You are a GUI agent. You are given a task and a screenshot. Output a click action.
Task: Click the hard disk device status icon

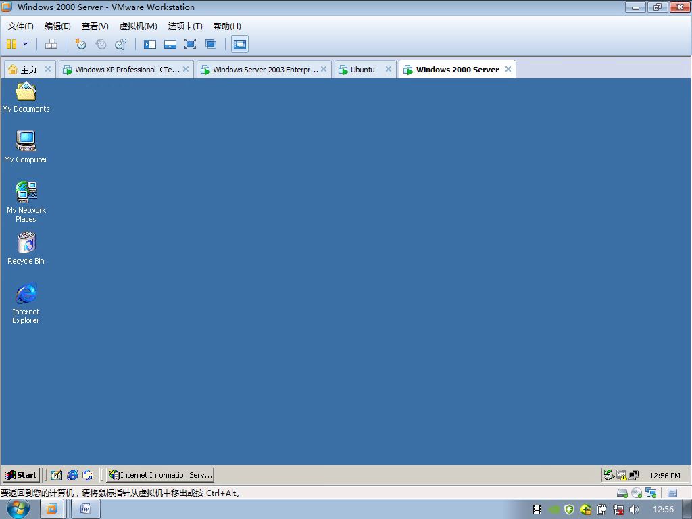click(622, 493)
